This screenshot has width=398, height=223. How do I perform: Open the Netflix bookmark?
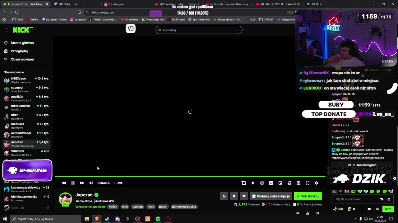click(x=33, y=20)
